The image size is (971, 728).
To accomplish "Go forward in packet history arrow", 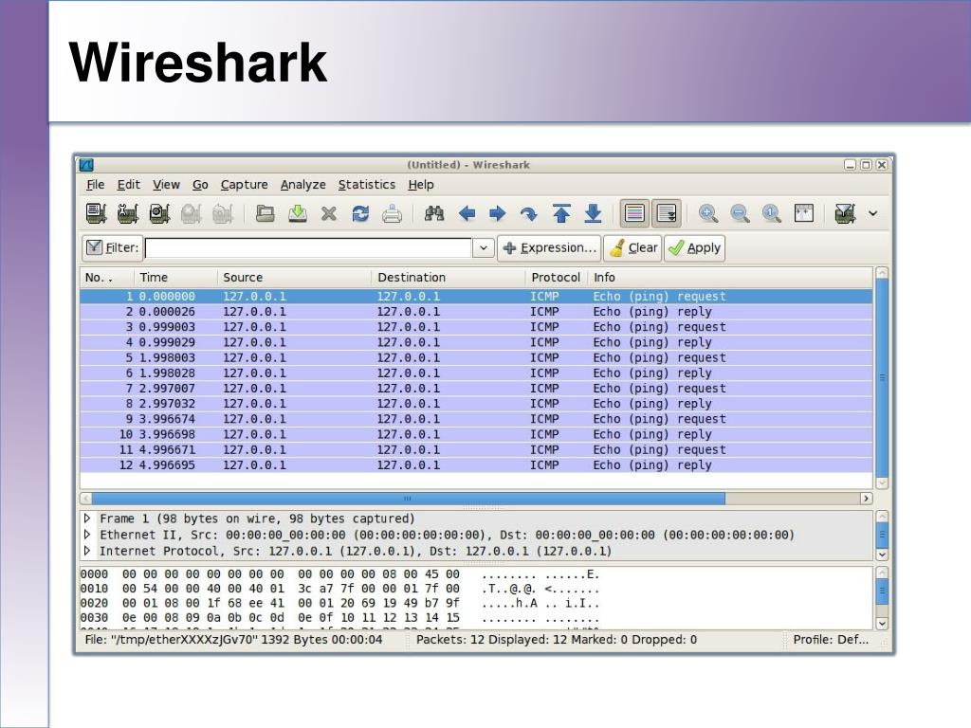I will coord(497,213).
